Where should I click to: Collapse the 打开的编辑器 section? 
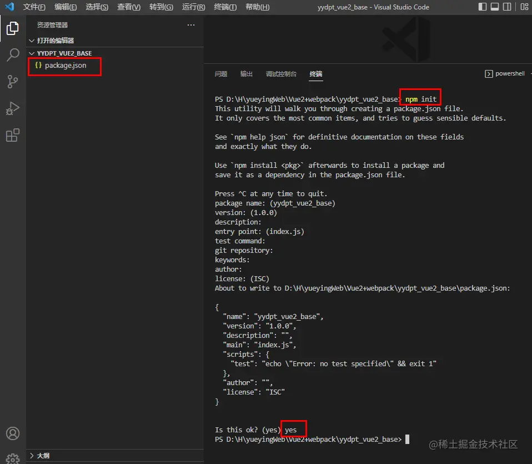[x=32, y=41]
